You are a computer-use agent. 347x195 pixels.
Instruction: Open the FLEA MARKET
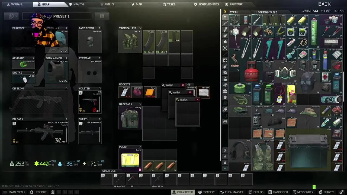[232, 192]
